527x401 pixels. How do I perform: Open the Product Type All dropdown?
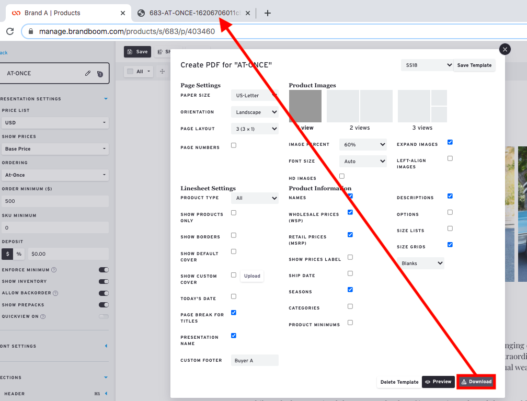pos(255,198)
